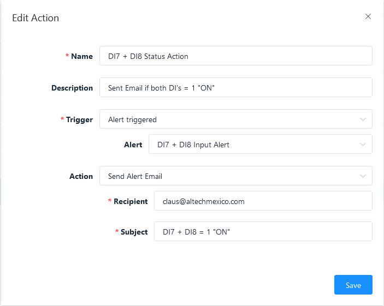Click the 'Subject' field label
Viewport: 384px width, 306px height.
coord(134,232)
